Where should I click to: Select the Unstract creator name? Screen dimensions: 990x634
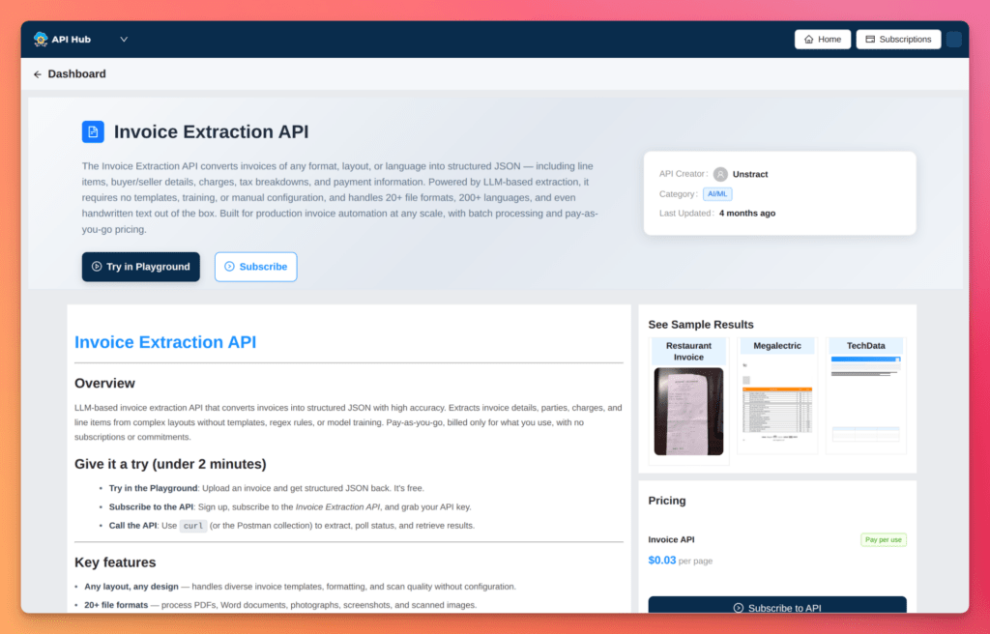tap(750, 174)
